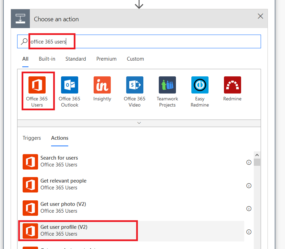The image size is (285, 249).
Task: Switch to the Triggers tab
Action: coord(32,138)
